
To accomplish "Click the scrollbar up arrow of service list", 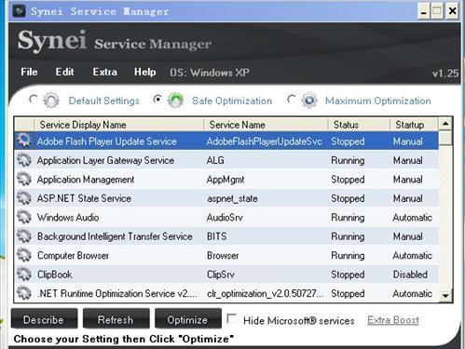I will tap(445, 124).
